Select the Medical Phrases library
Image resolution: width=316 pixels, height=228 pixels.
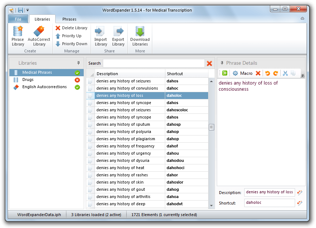[x=47, y=72]
